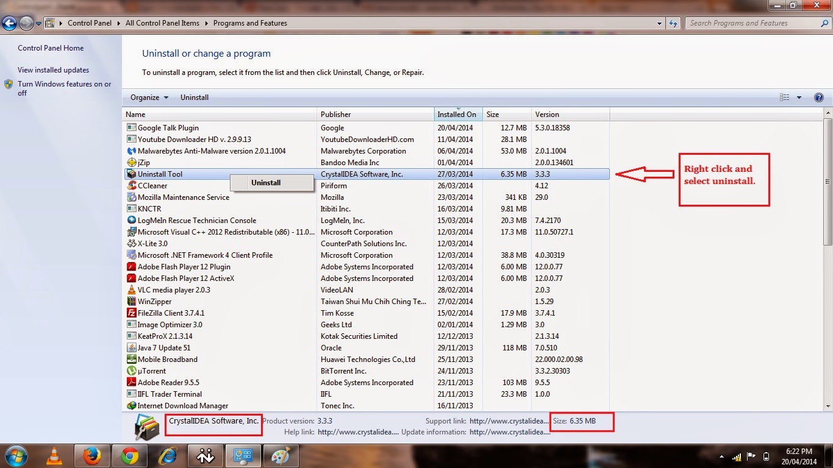Screen dimensions: 833x468
Task: Open the recent pages dropdown arrow
Action: 39,24
